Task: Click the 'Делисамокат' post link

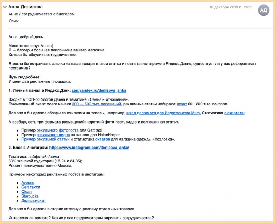Action: tap(33, 201)
